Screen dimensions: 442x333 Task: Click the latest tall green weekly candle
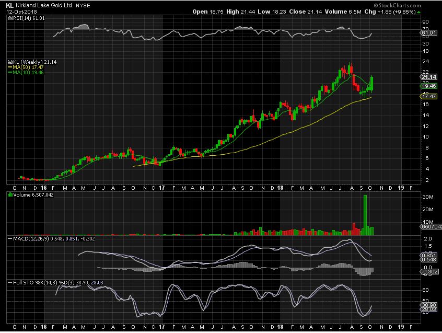[372, 84]
